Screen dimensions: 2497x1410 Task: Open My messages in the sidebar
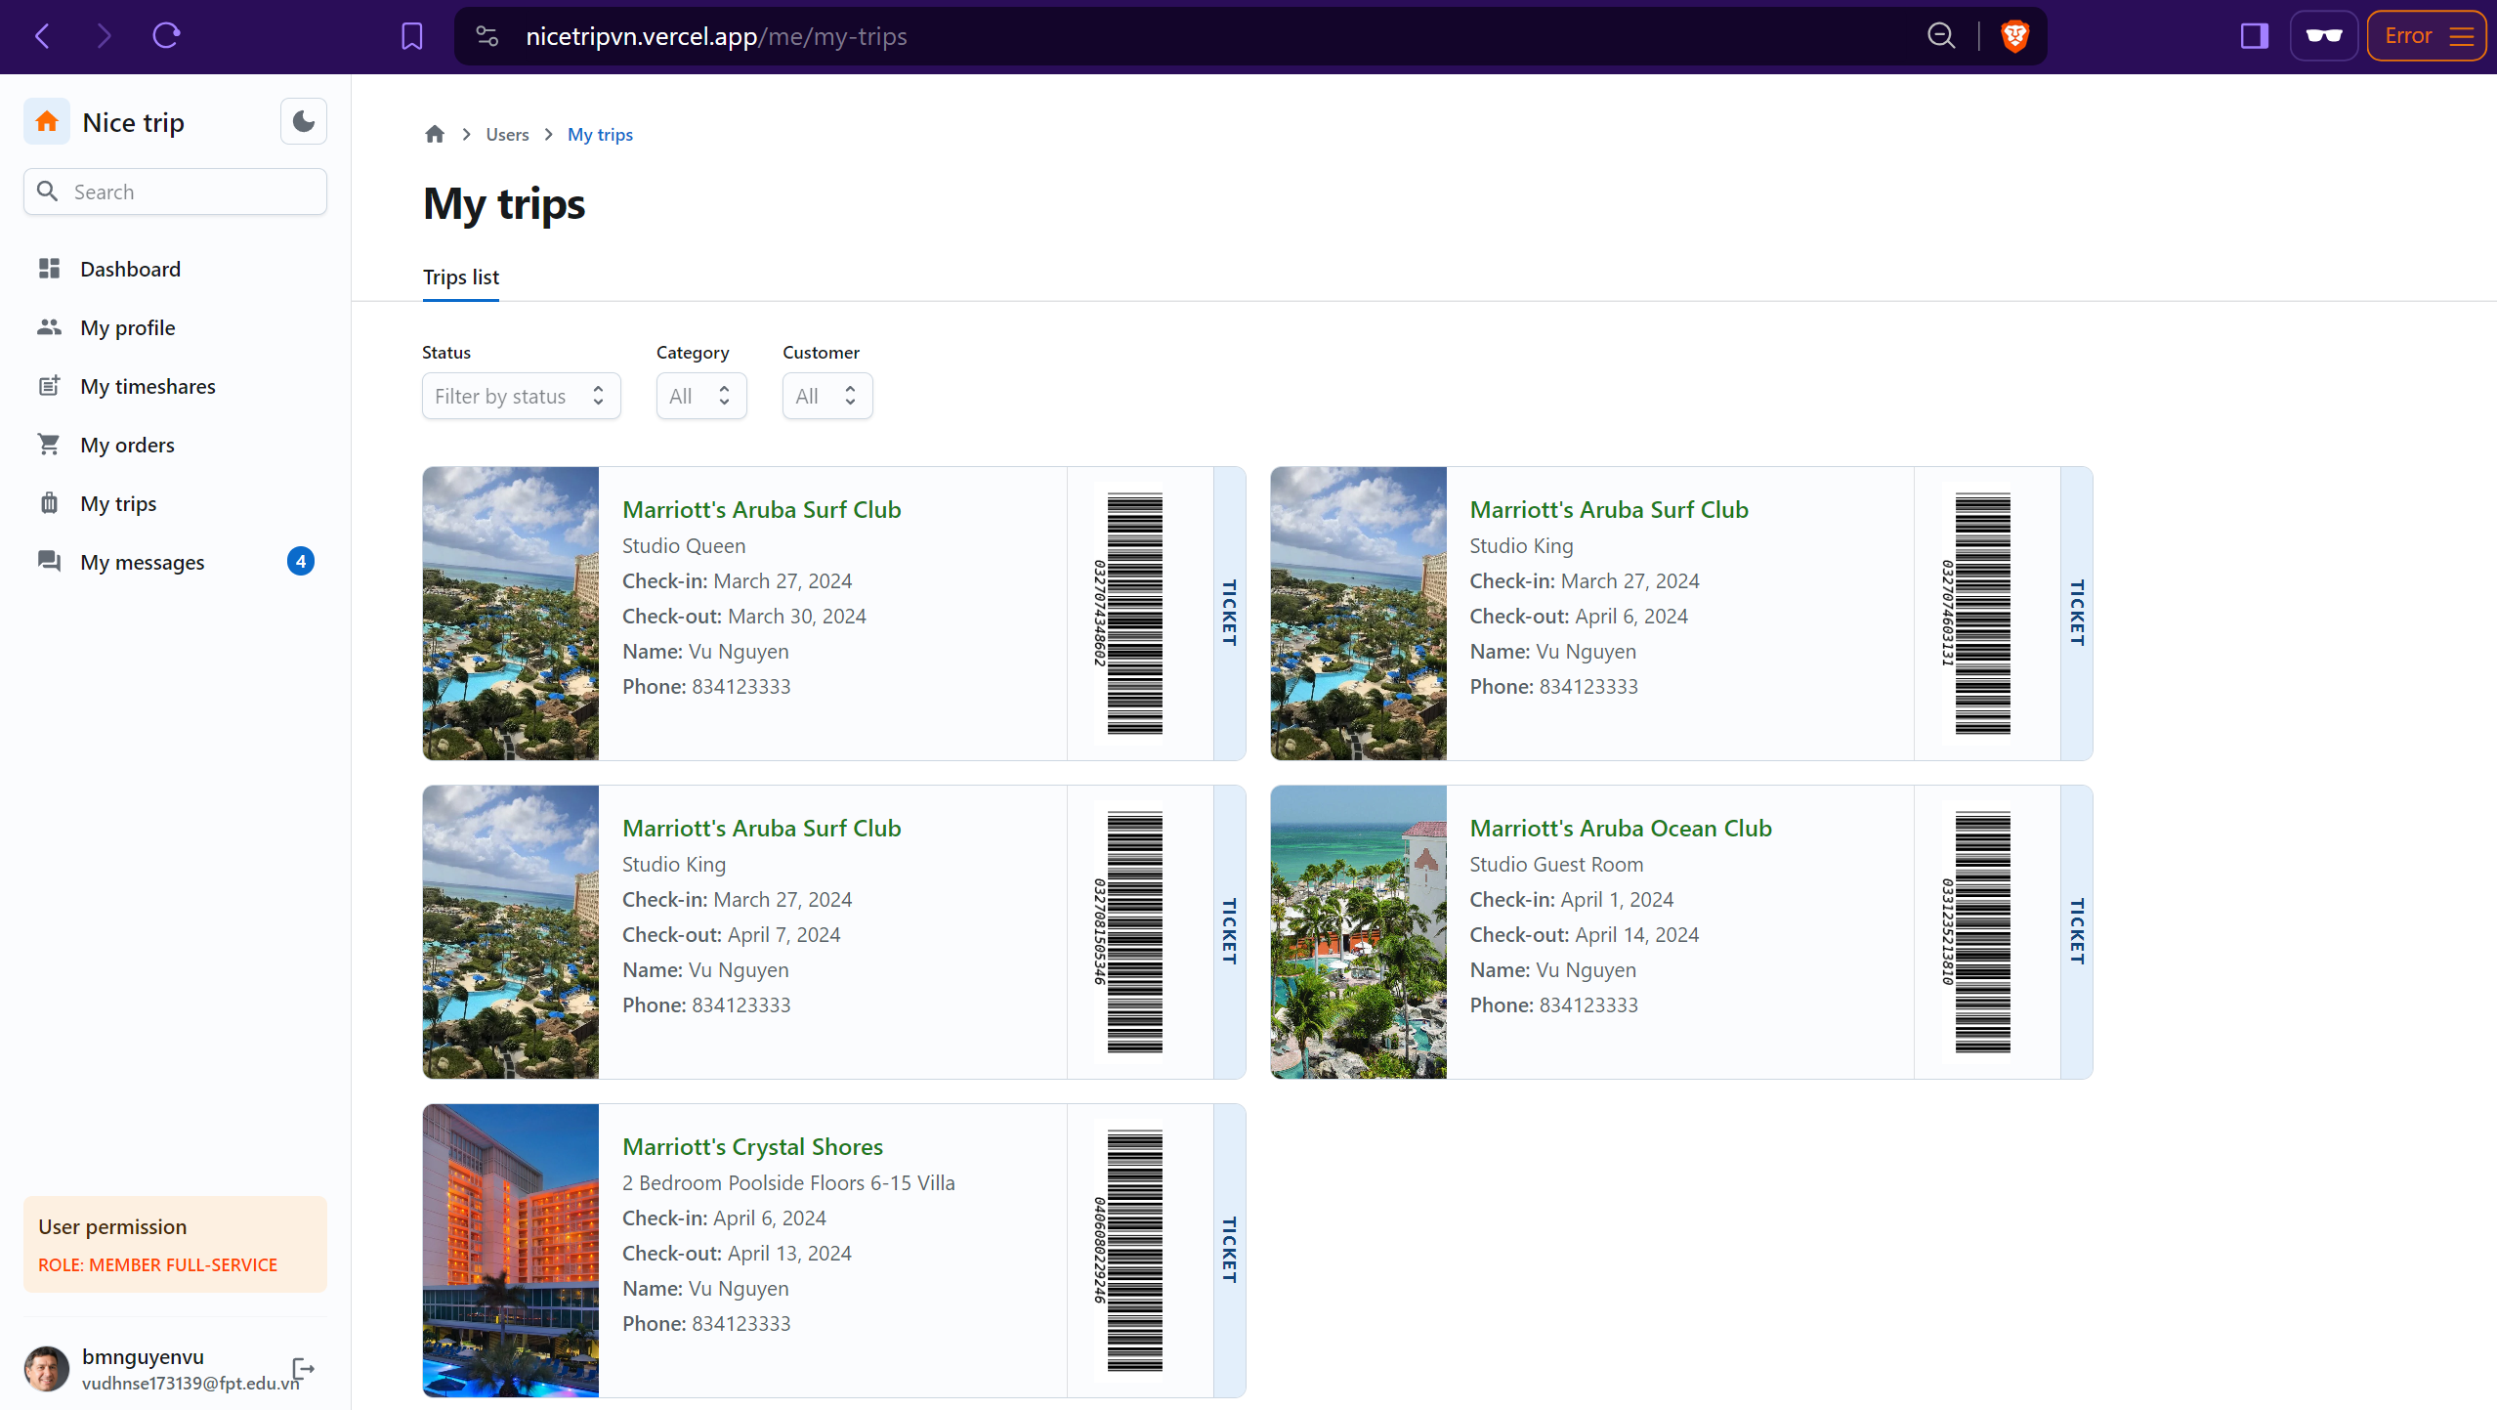click(x=175, y=562)
